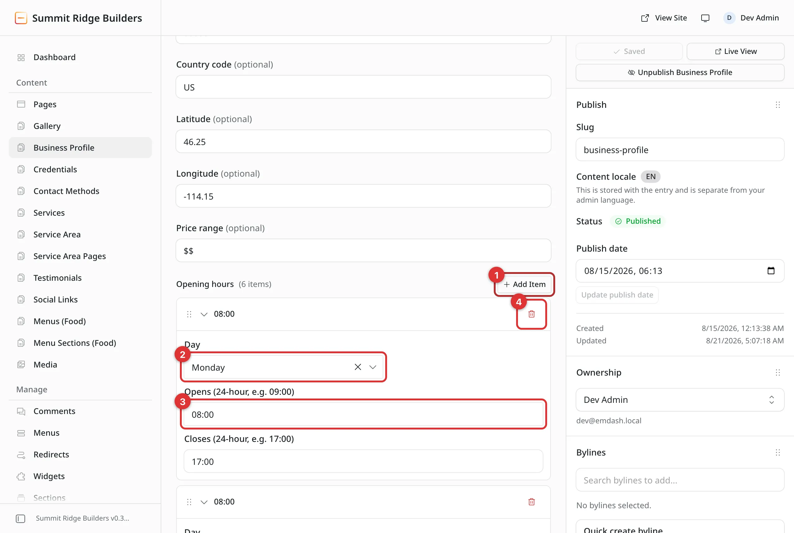This screenshot has height=533, width=794.
Task: Click the EN content locale badge
Action: click(x=650, y=176)
